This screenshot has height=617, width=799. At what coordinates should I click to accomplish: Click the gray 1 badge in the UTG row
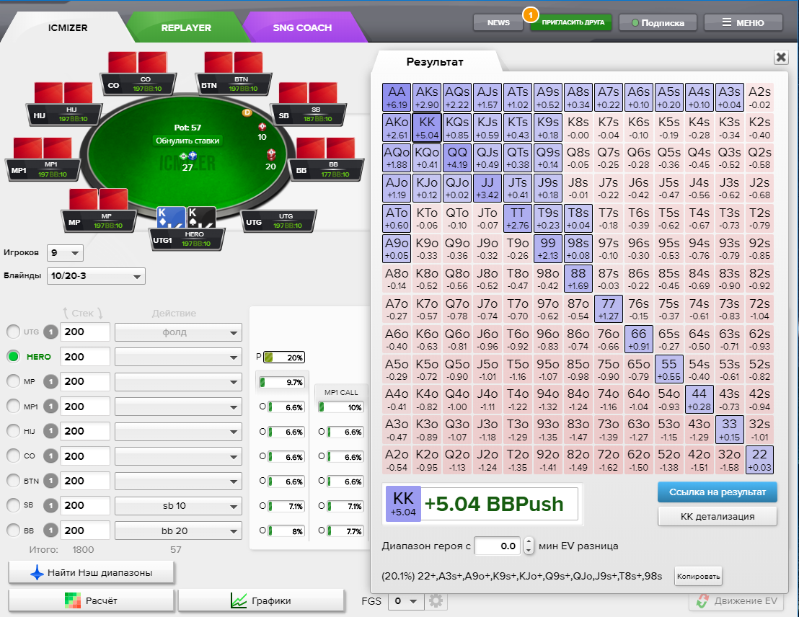coord(50,332)
